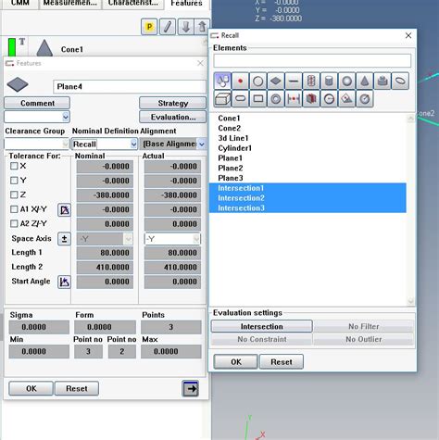
Task: Filter Recall list by Rectangle icon
Action: coord(257,99)
